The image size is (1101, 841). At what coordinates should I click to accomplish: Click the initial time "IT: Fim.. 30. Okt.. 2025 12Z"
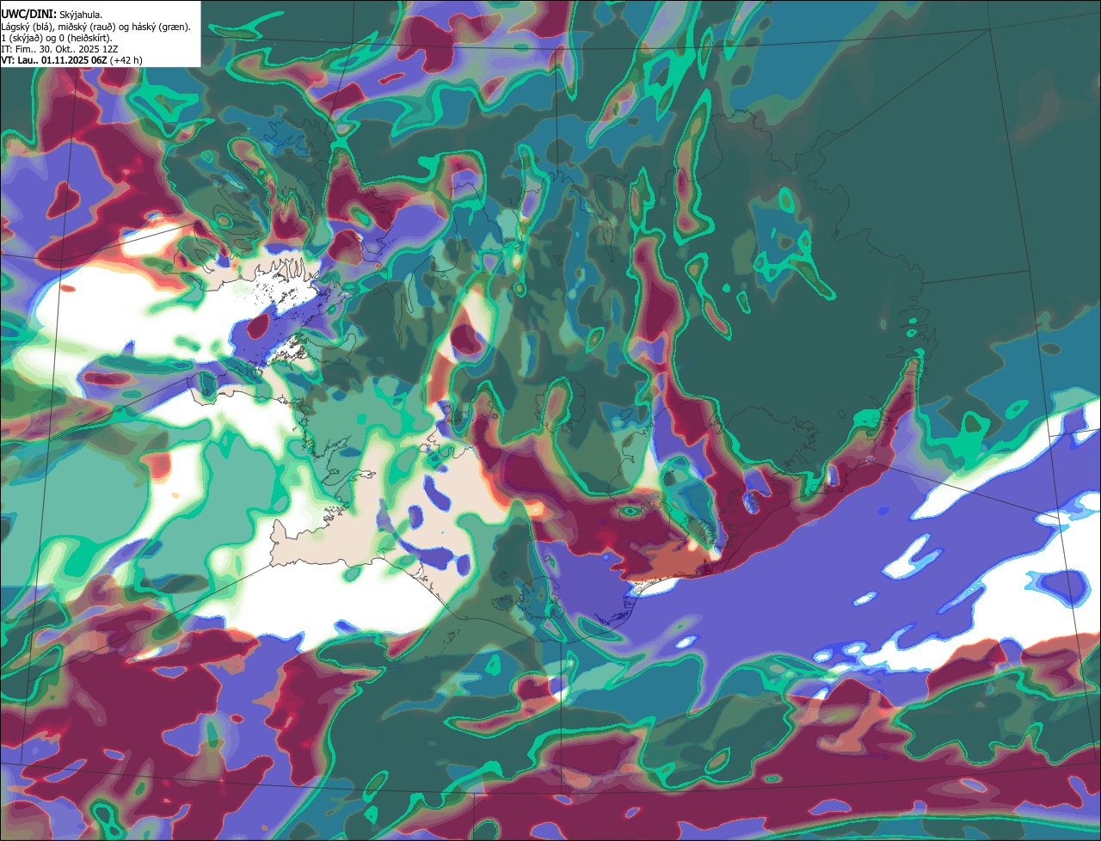click(60, 49)
